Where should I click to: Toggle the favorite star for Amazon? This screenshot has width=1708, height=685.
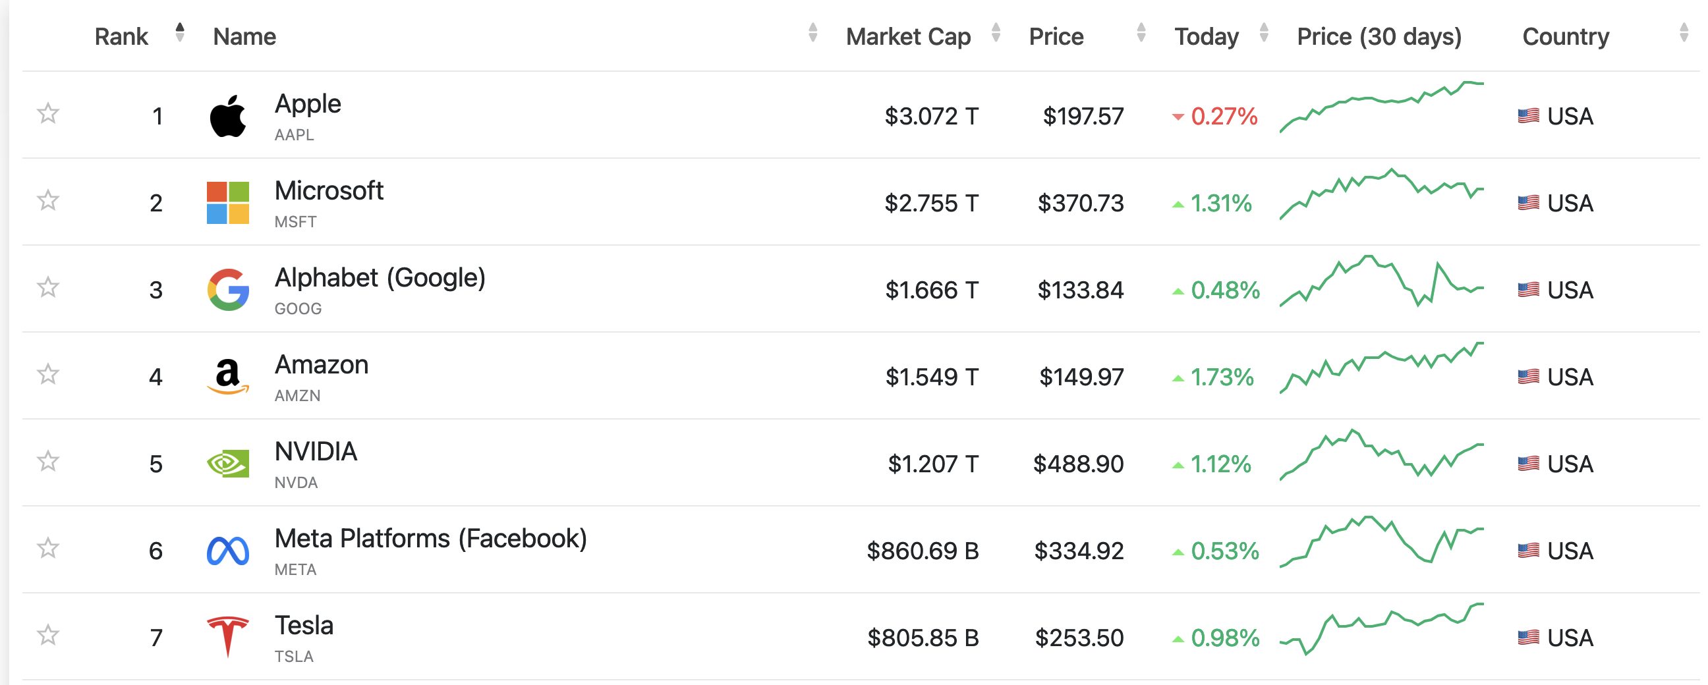click(47, 374)
